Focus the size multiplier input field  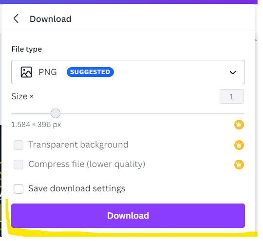point(232,96)
